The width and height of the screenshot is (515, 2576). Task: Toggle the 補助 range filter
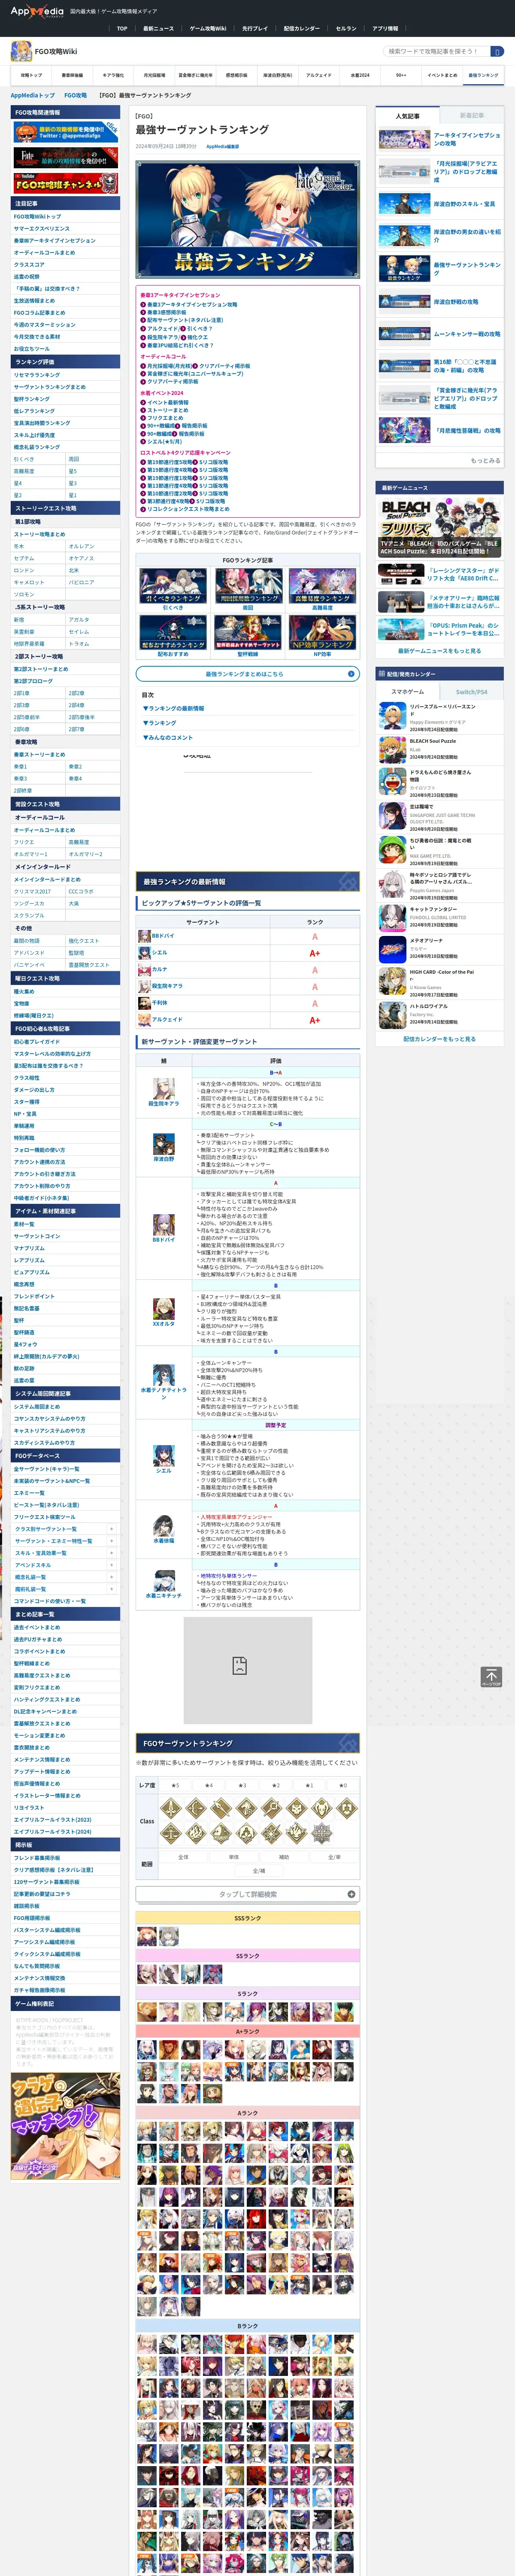tap(284, 1857)
